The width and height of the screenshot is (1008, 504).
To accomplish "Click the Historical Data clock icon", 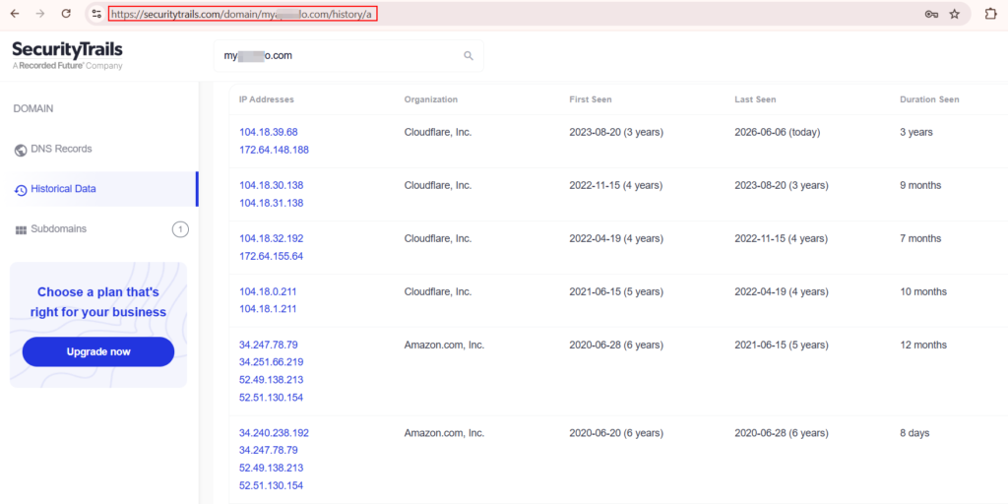I will [20, 190].
